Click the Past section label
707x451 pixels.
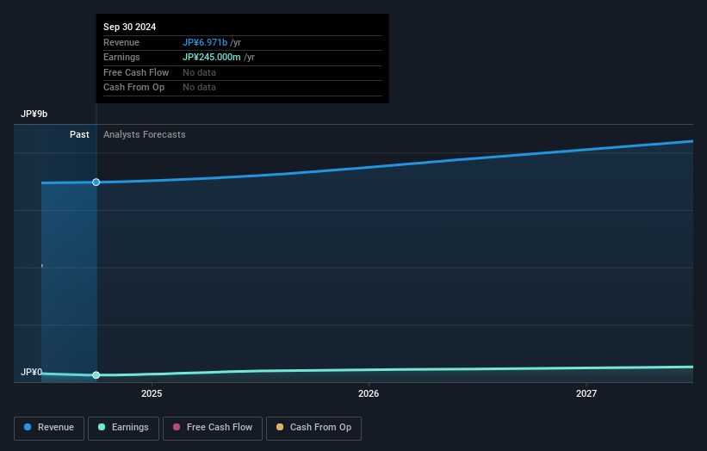[79, 134]
